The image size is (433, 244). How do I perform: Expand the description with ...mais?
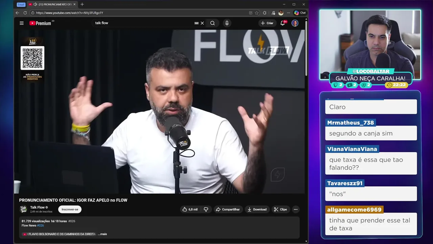point(102,234)
